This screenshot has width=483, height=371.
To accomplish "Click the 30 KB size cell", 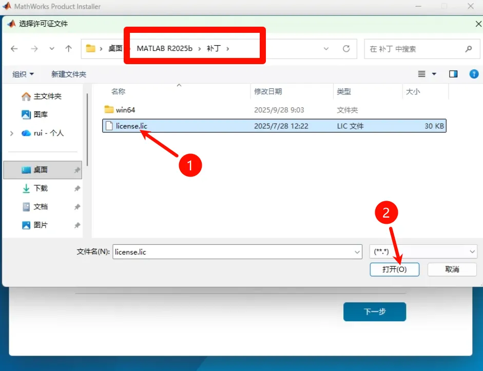I will click(434, 126).
